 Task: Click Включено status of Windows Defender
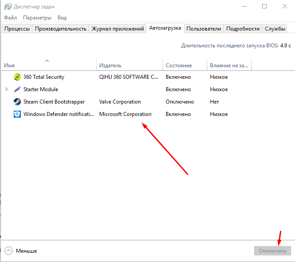[178, 114]
